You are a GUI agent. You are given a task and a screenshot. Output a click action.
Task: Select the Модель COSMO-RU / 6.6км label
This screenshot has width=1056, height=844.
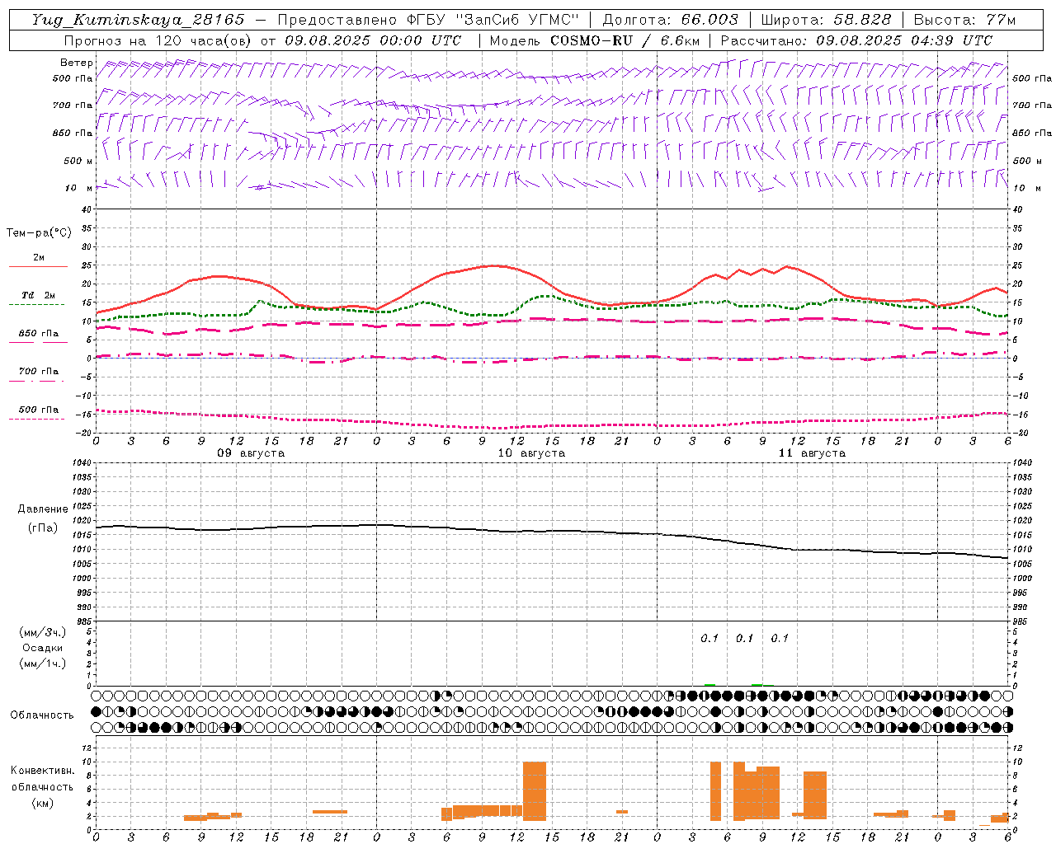click(595, 40)
